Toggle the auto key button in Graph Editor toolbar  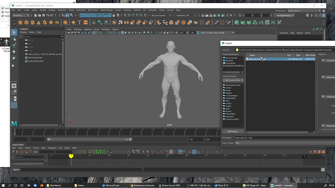(x=171, y=152)
